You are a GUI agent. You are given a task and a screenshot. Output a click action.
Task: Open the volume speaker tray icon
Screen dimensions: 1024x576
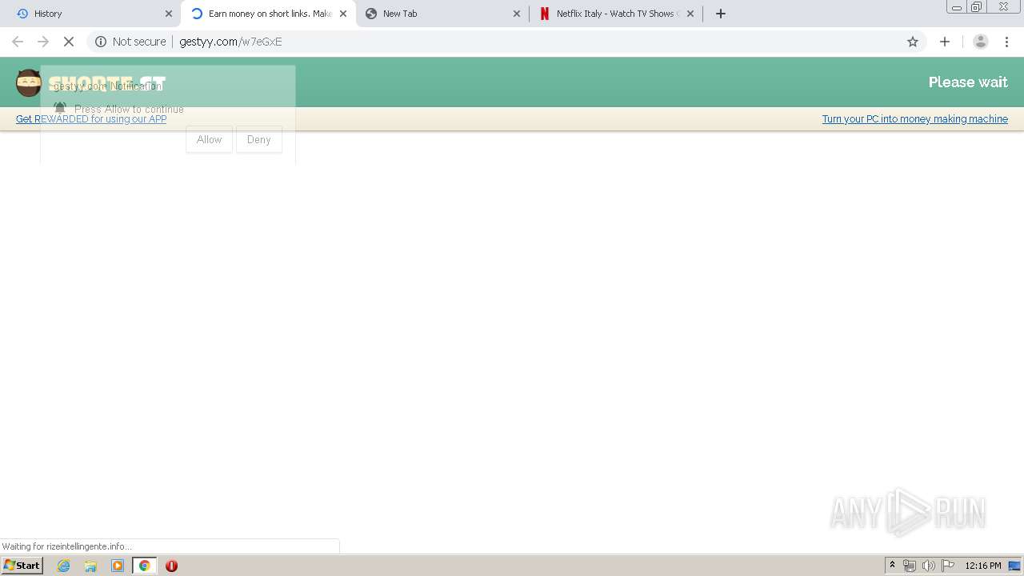929,566
